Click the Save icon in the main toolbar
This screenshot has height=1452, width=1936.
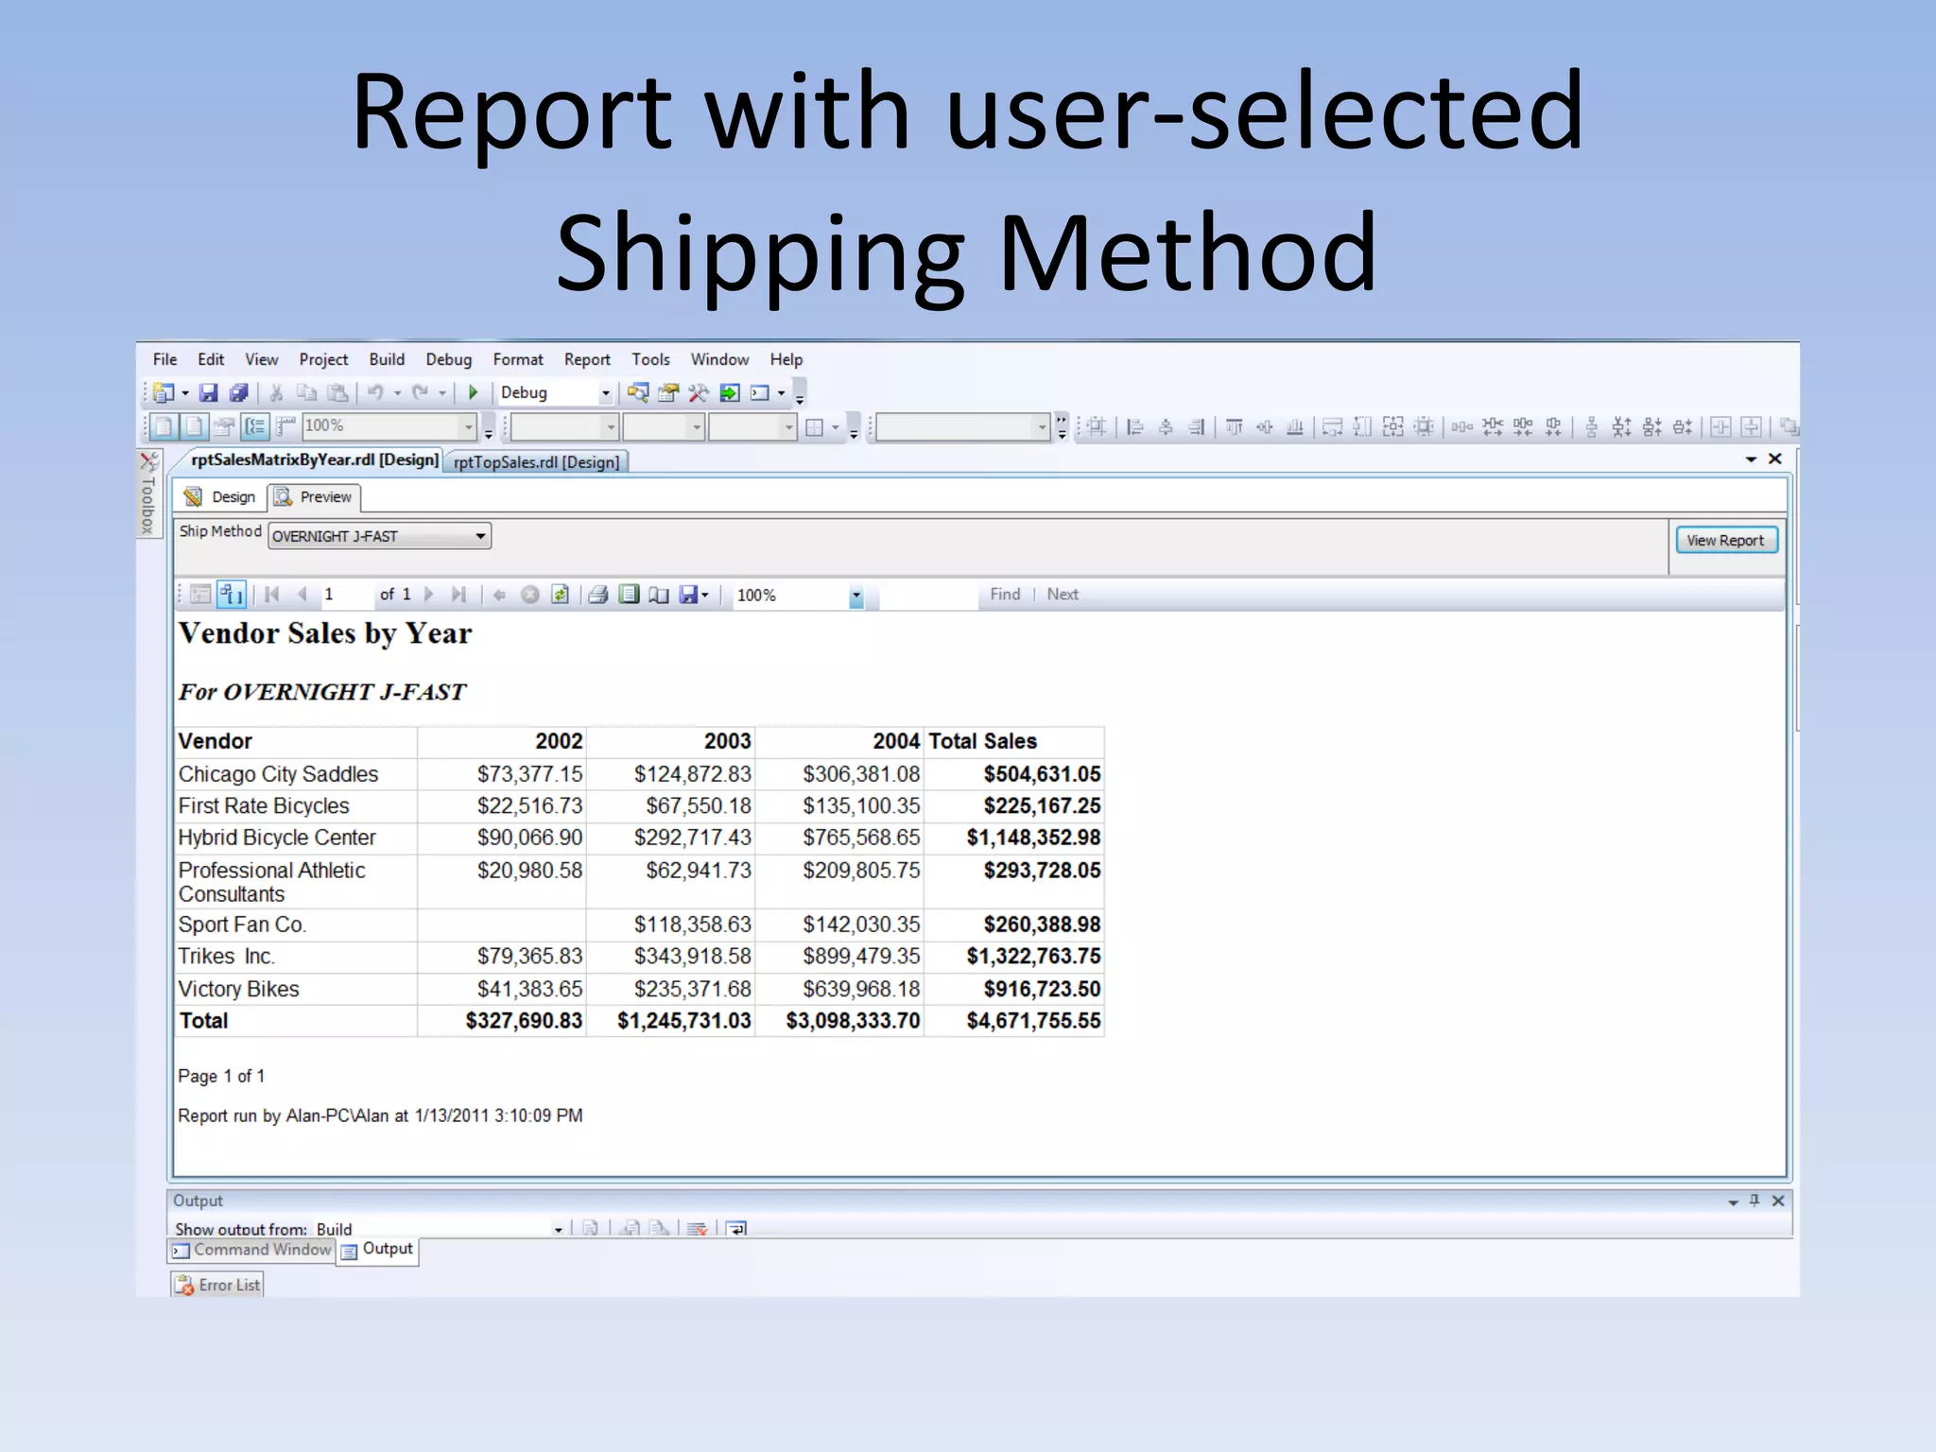coord(209,392)
